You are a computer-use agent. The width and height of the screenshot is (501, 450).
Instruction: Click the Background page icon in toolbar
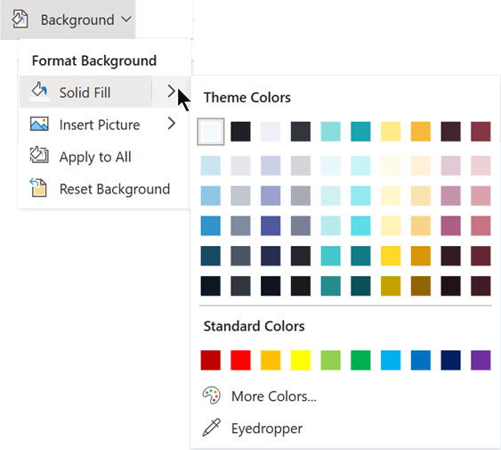[x=20, y=20]
